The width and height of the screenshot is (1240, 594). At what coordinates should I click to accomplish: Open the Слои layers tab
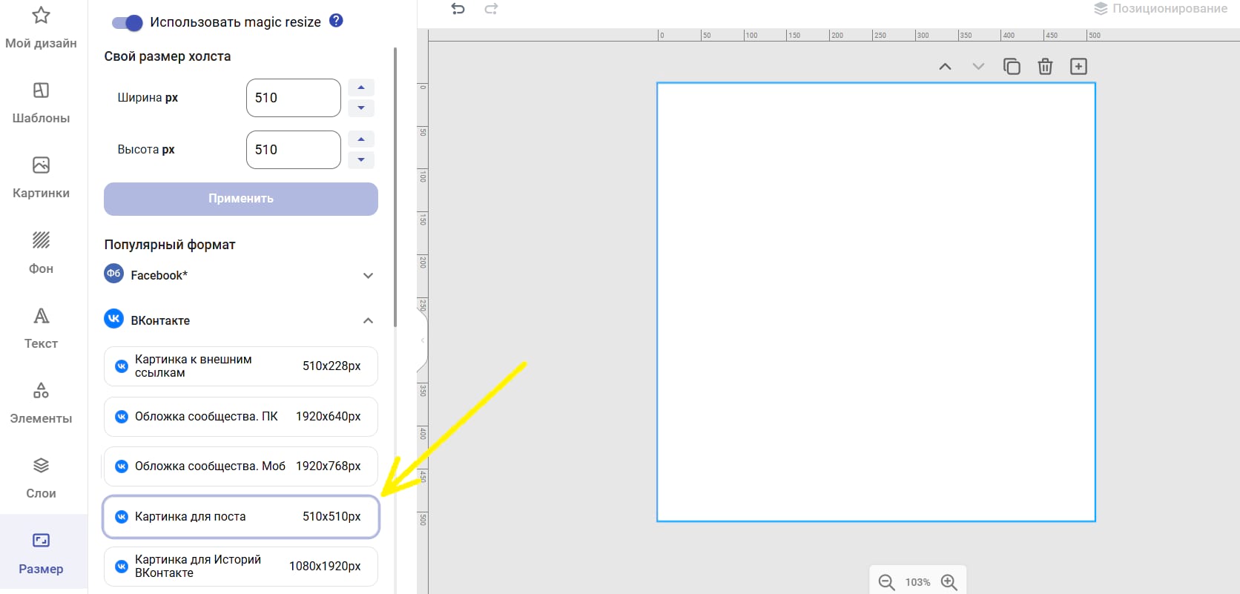coord(41,477)
